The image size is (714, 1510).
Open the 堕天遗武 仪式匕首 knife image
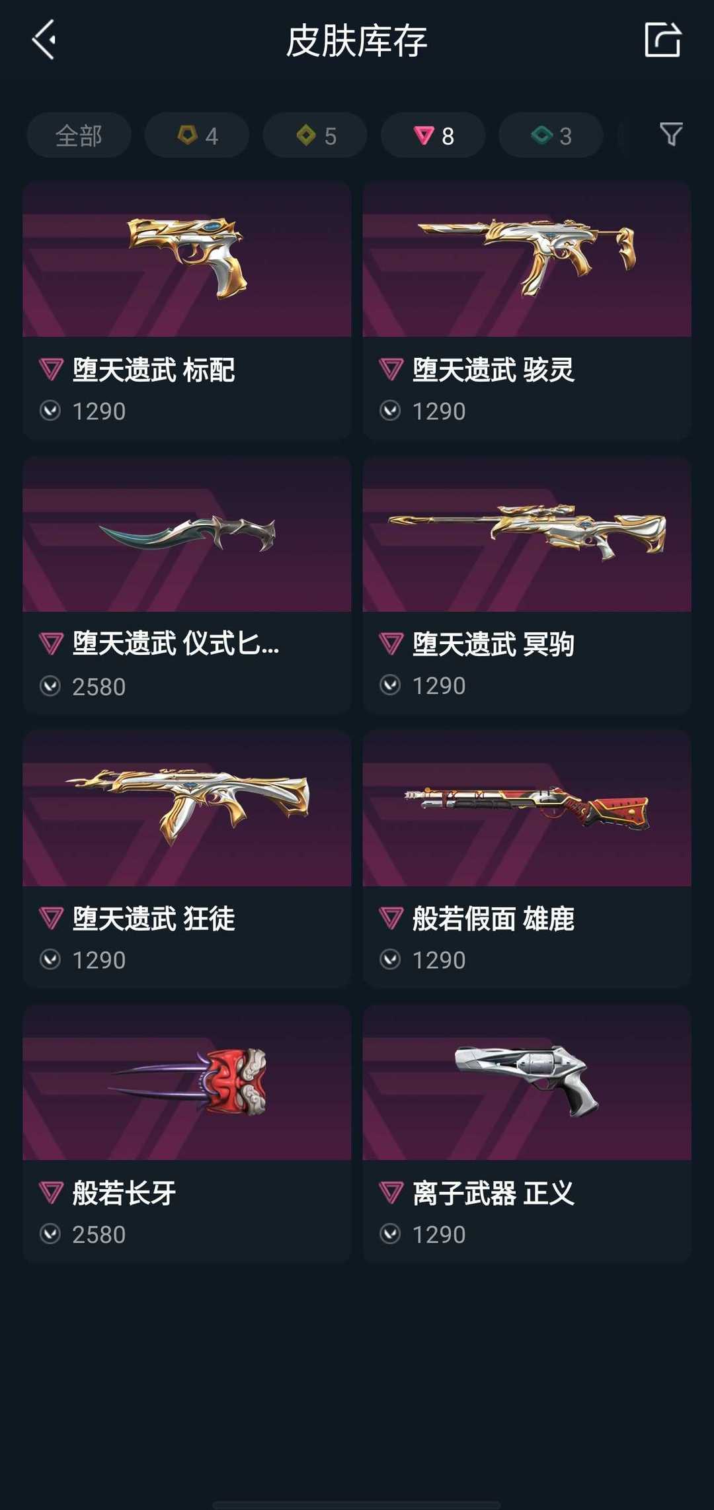pos(187,534)
